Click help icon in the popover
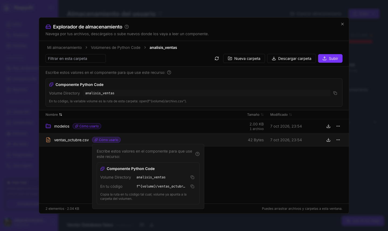Screen dimensions: 388x231 coord(198,154)
